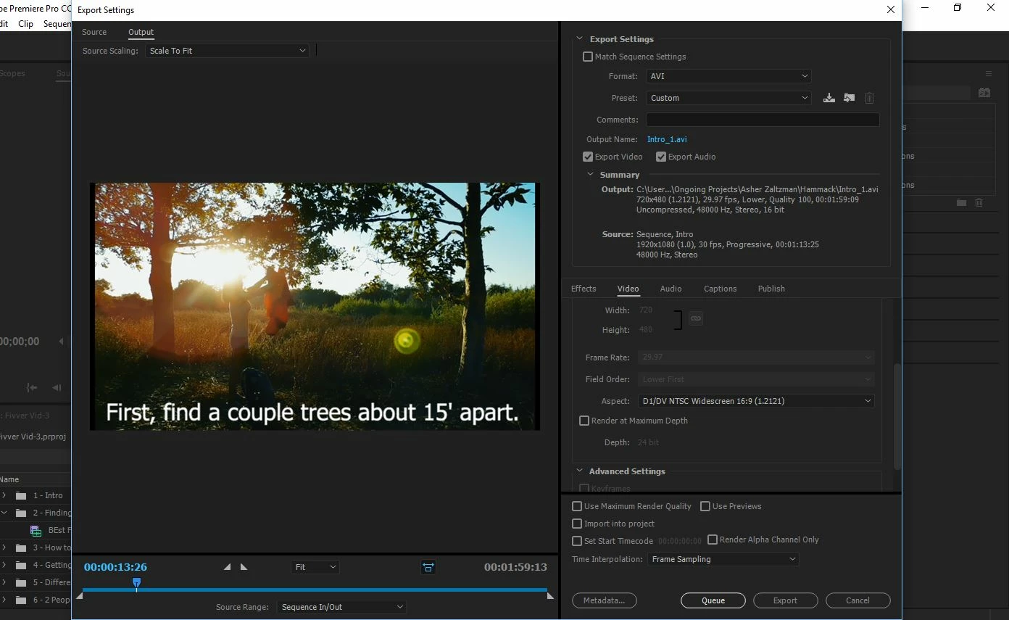Image resolution: width=1009 pixels, height=620 pixels.
Task: Open the Source Range dropdown
Action: (341, 607)
